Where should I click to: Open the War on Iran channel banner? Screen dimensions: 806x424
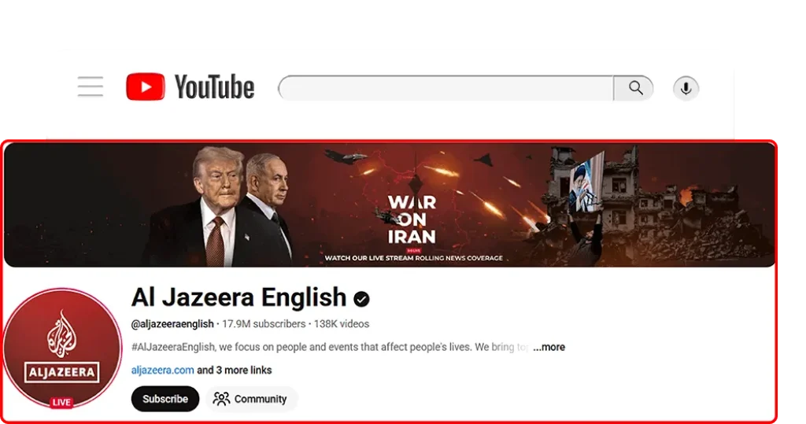tap(389, 205)
